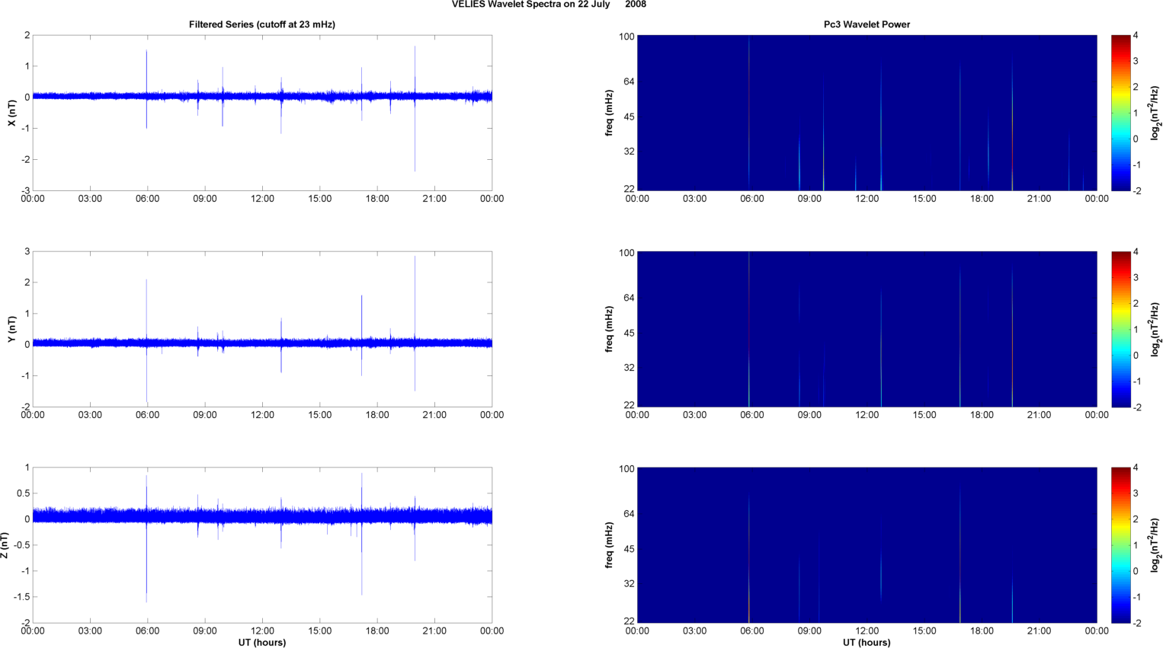Select the "Filtered Series (cutoff at 23 mHz)" heading
1163x648 pixels.
(262, 24)
